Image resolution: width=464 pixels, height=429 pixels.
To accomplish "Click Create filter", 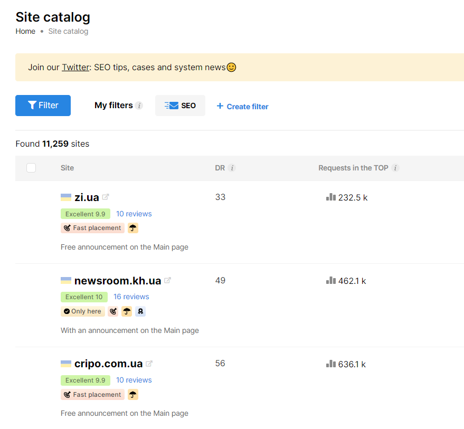I will [x=242, y=106].
